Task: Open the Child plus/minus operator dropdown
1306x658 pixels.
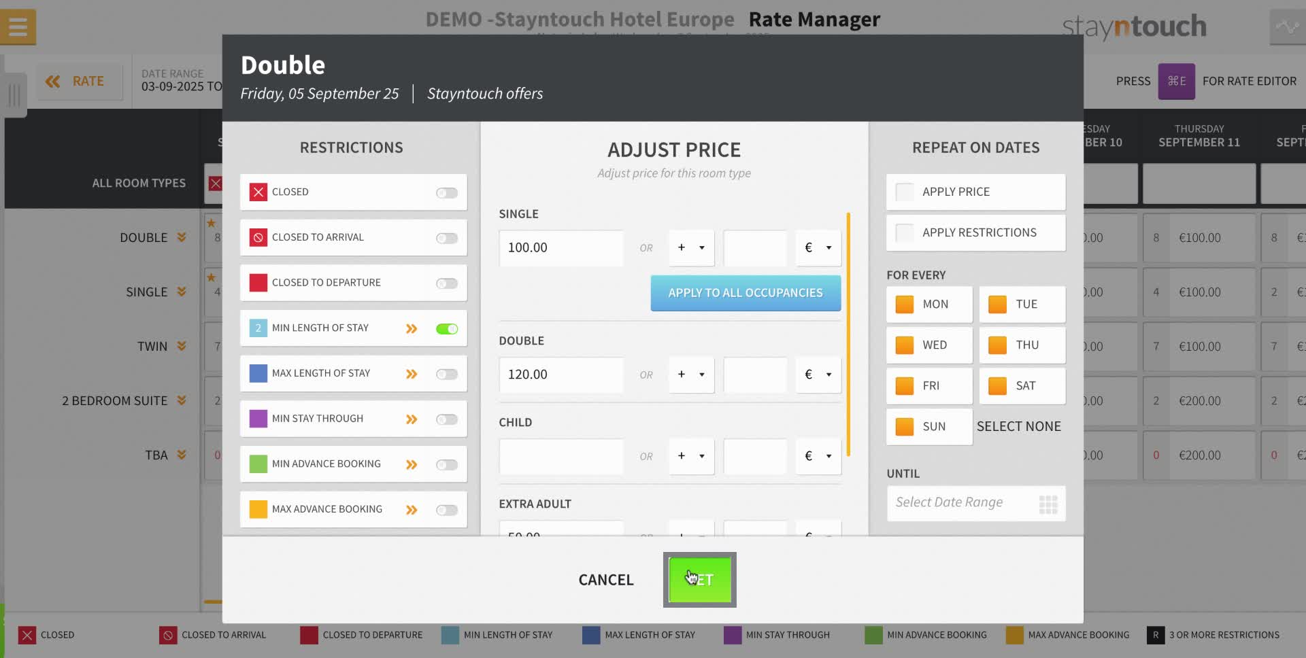Action: pyautogui.click(x=691, y=456)
